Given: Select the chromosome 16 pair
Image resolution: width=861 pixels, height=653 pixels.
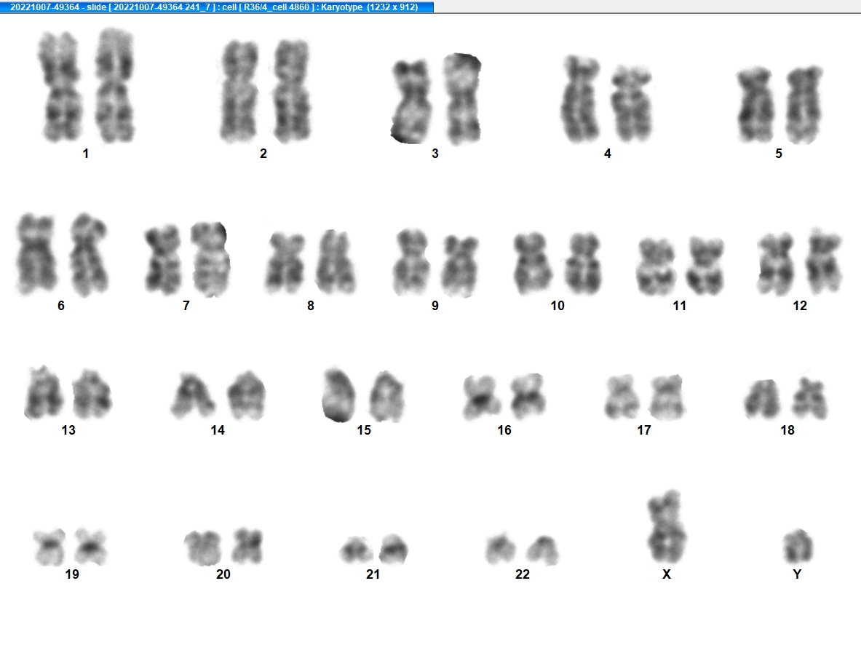Looking at the screenshot, I should (x=504, y=397).
